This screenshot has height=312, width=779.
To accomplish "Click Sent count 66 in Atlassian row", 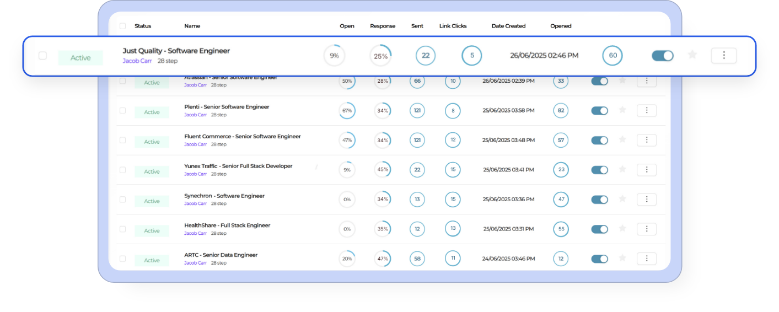I will click(417, 81).
